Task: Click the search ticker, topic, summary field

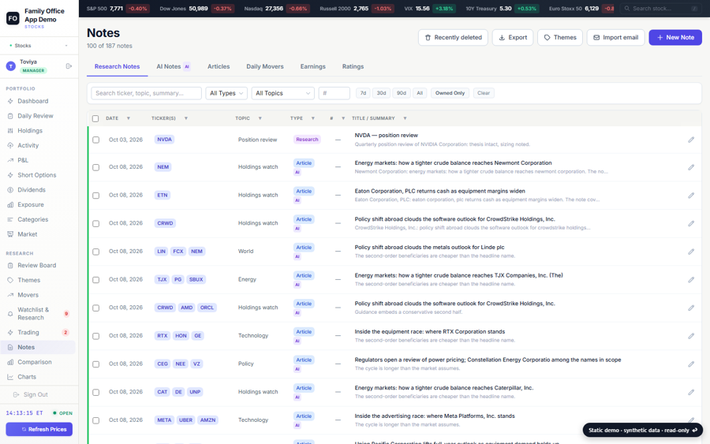Action: tap(146, 93)
